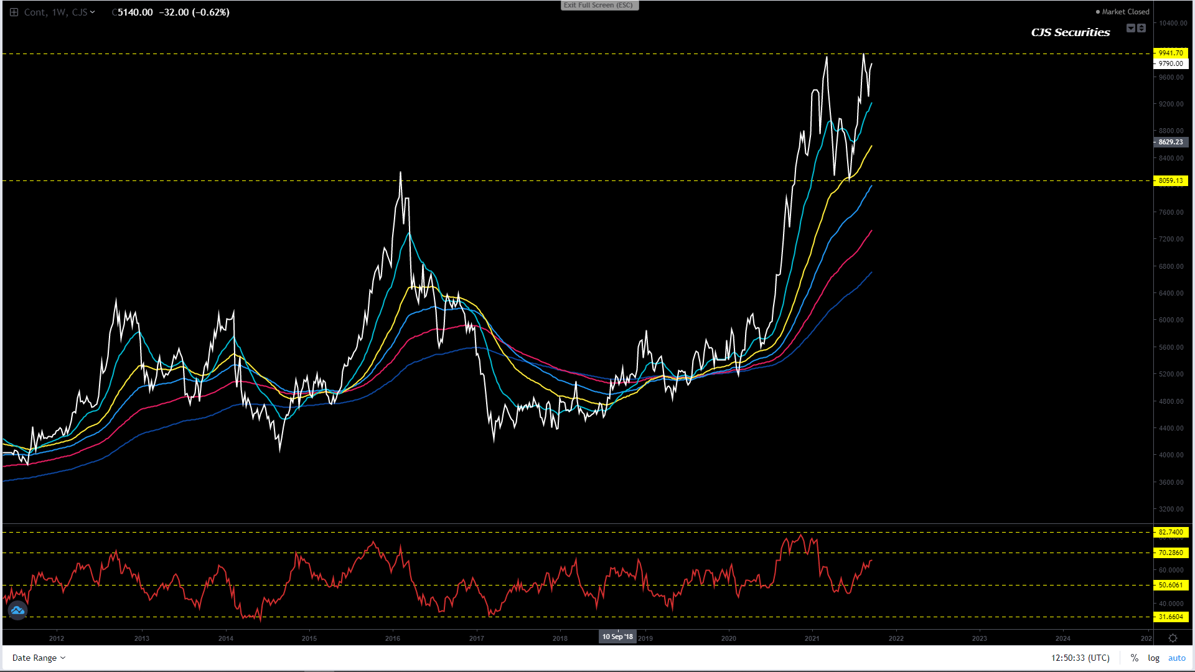Screen dimensions: 1195x672
Task: Click the CJS Securities watermark text
Action: (x=1070, y=32)
